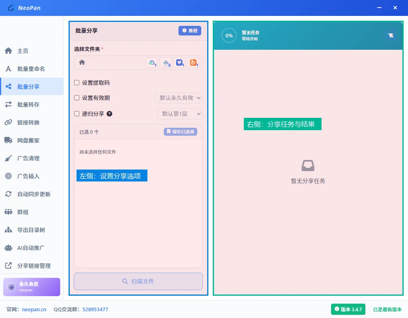The width and height of the screenshot is (408, 318).
Task: Go to 链接转换 link conversion
Action: click(x=32, y=123)
